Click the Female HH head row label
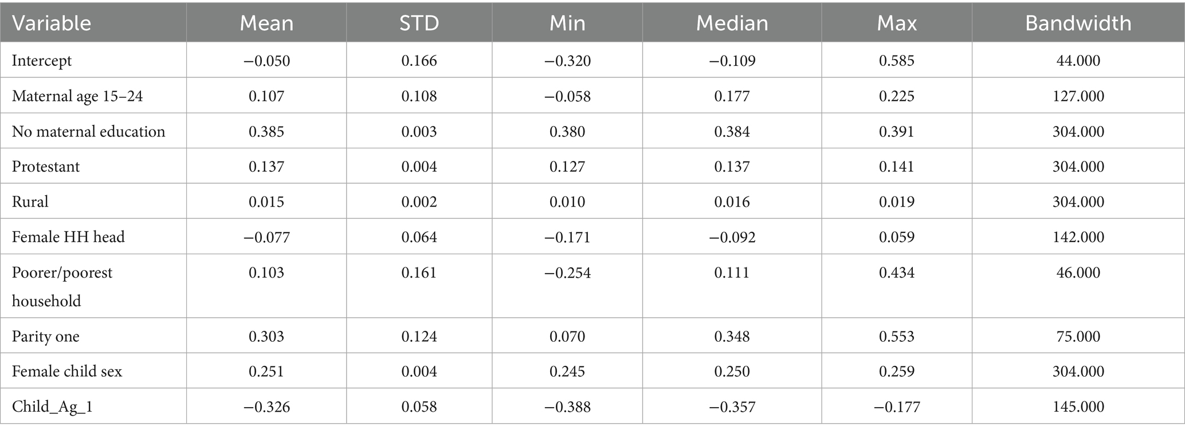 coord(68,237)
